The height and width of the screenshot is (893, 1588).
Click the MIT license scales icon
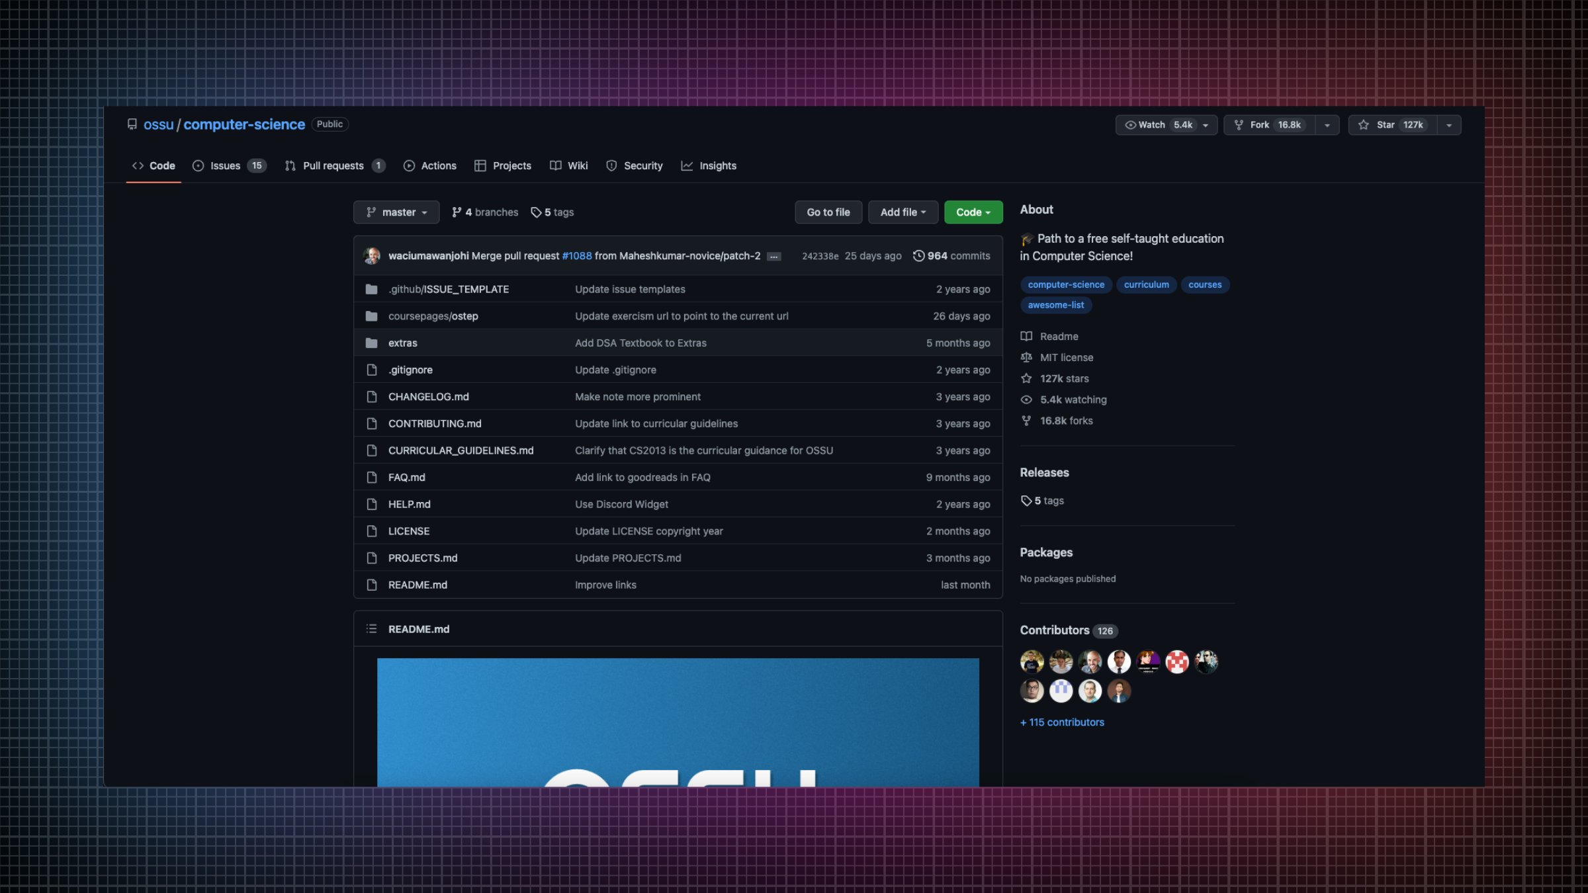[1026, 357]
